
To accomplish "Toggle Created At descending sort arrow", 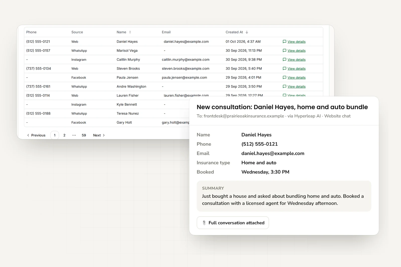I will pos(247,32).
